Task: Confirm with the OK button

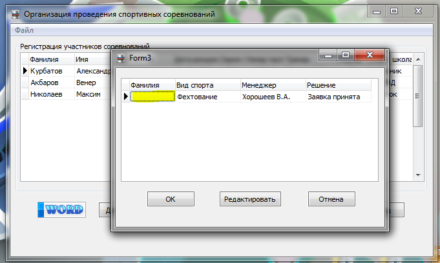Action: [x=171, y=199]
